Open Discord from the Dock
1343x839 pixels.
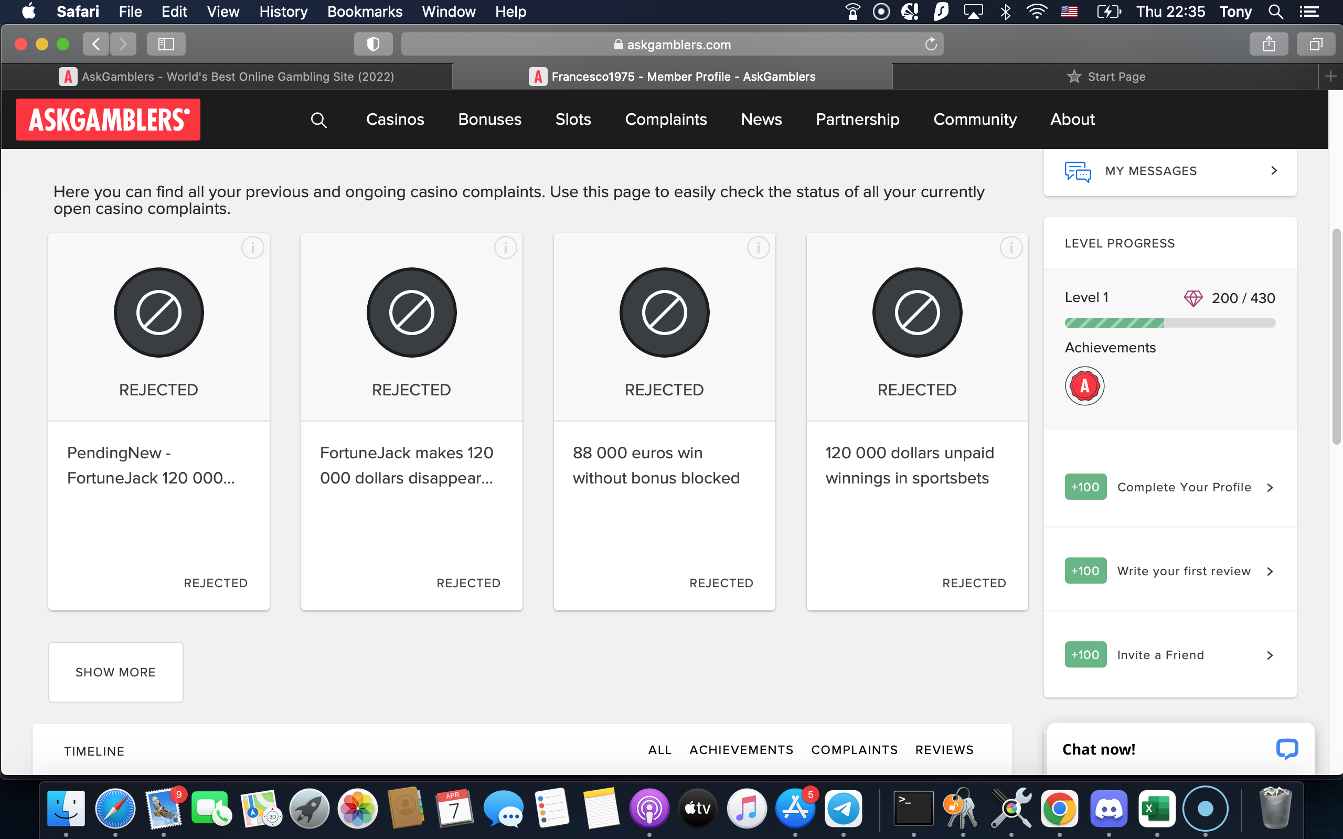(x=1108, y=809)
